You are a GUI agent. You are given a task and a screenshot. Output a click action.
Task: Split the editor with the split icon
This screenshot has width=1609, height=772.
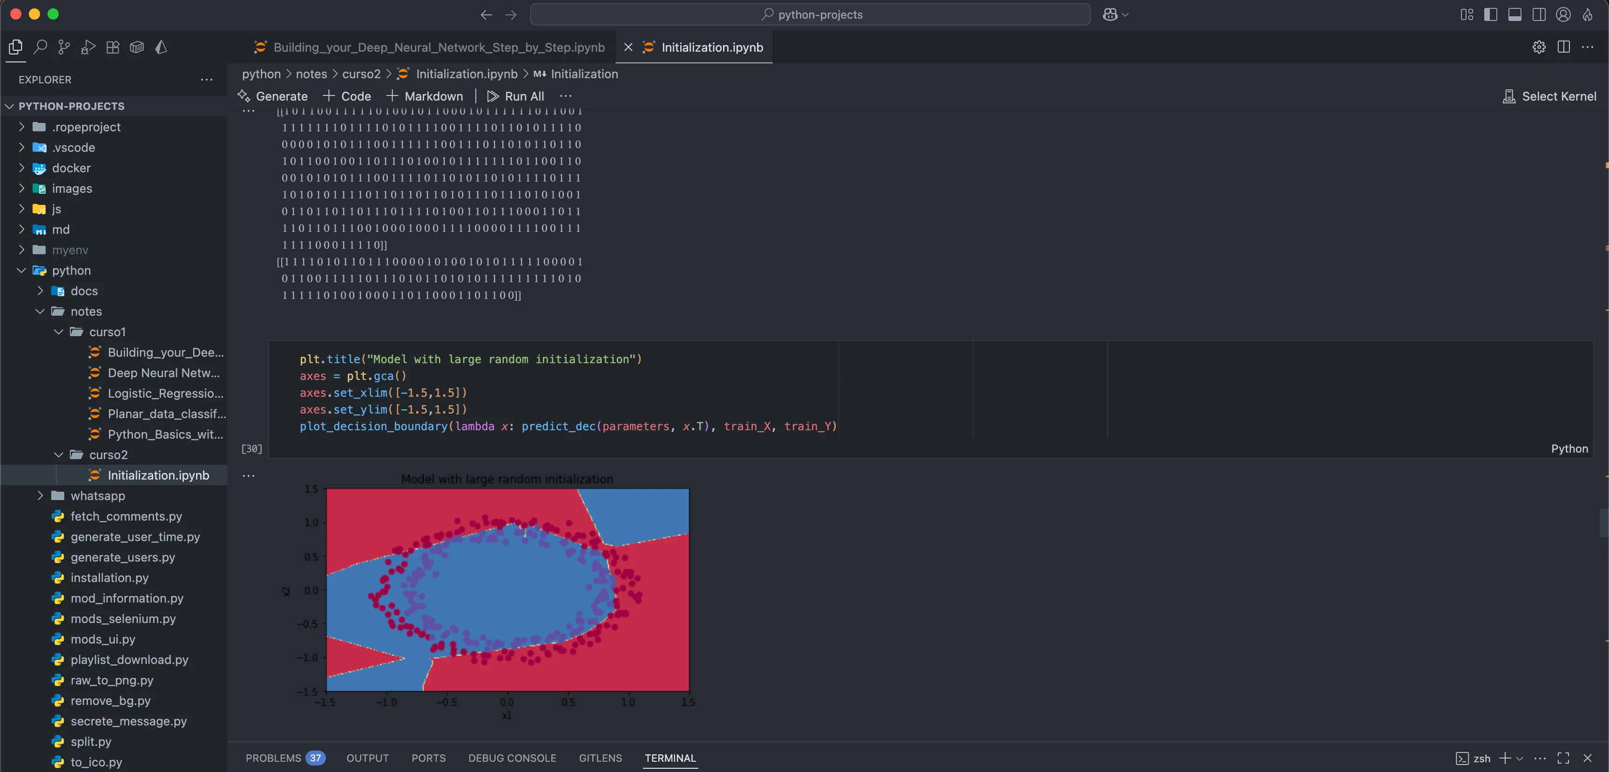(1563, 47)
